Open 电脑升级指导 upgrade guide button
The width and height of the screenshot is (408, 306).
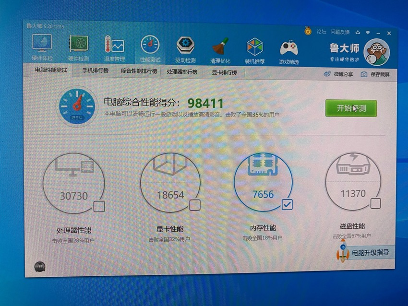coord(370,252)
